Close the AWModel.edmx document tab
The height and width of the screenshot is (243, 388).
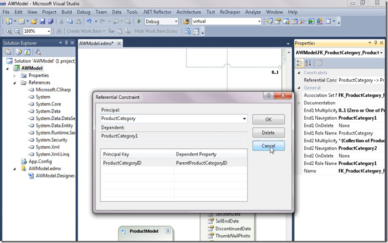click(x=119, y=43)
